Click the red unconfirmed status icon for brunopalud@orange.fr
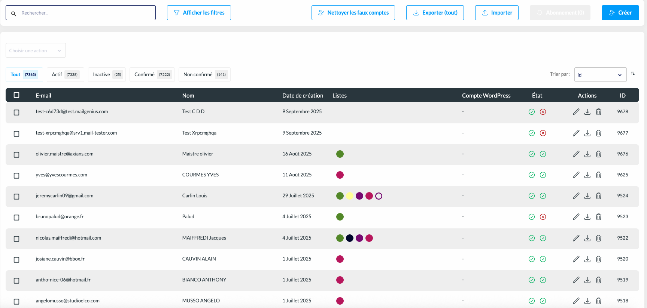 543,217
